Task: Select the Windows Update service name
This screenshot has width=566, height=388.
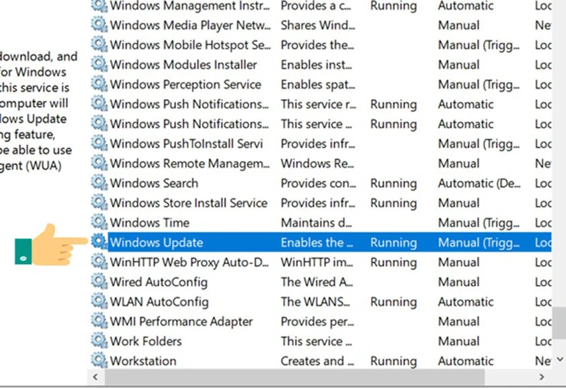Action: point(156,243)
